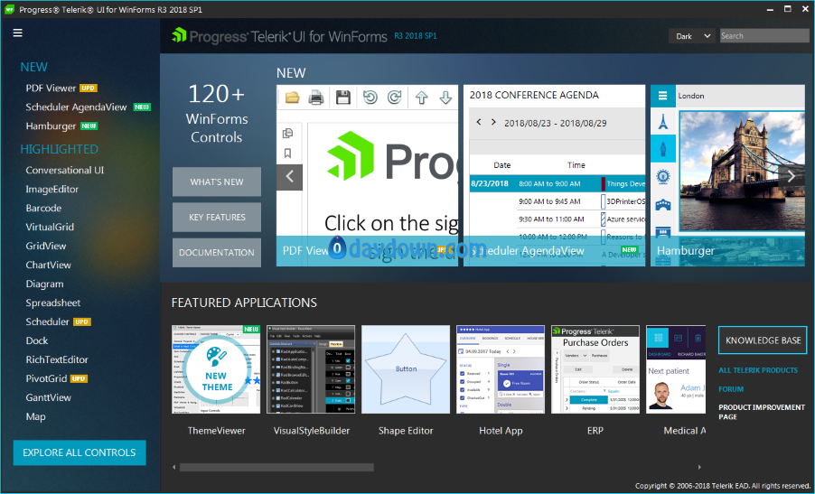Screen dimensions: 815x494
Task: Open Medical App thumbnail
Action: point(676,369)
